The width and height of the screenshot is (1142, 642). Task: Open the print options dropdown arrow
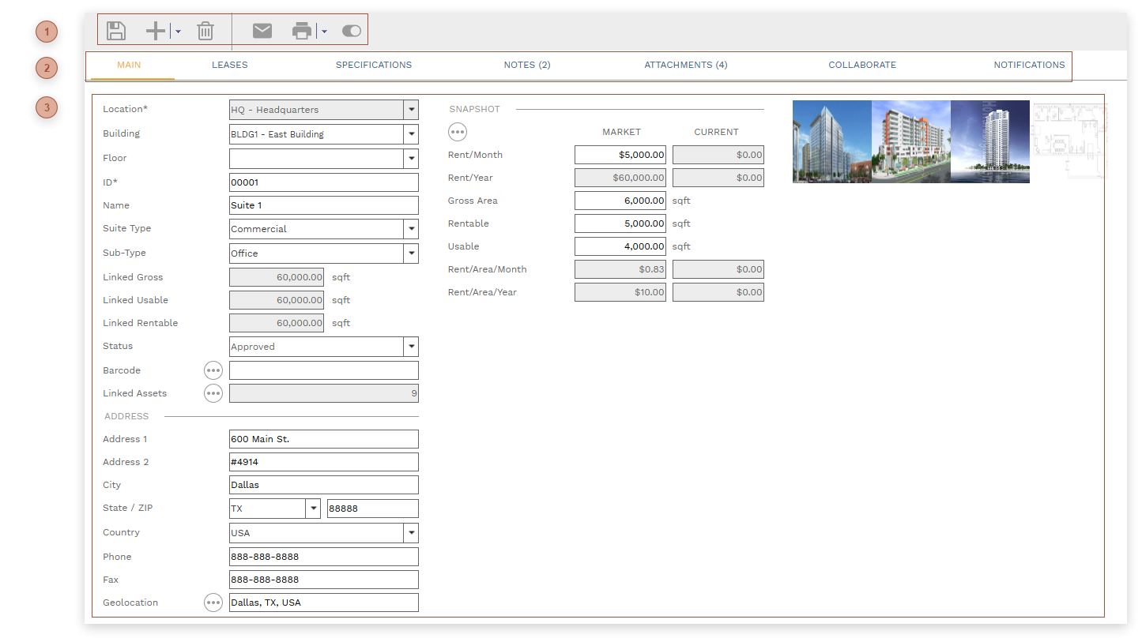point(324,32)
